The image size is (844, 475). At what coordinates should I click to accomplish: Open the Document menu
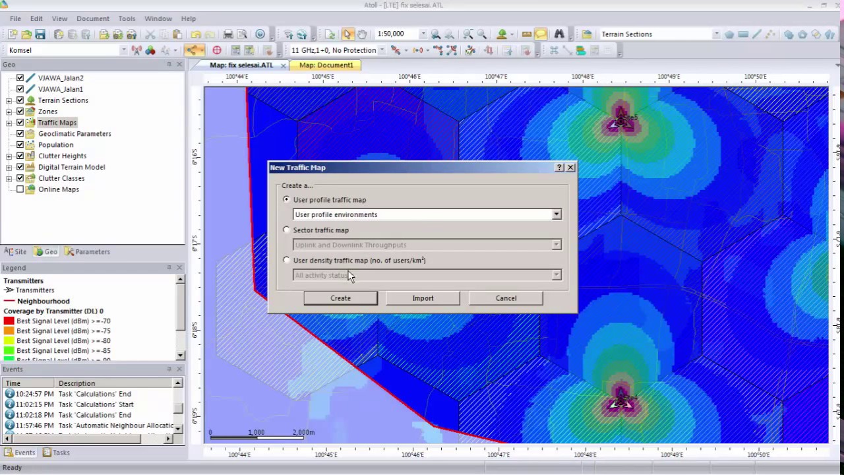click(93, 18)
